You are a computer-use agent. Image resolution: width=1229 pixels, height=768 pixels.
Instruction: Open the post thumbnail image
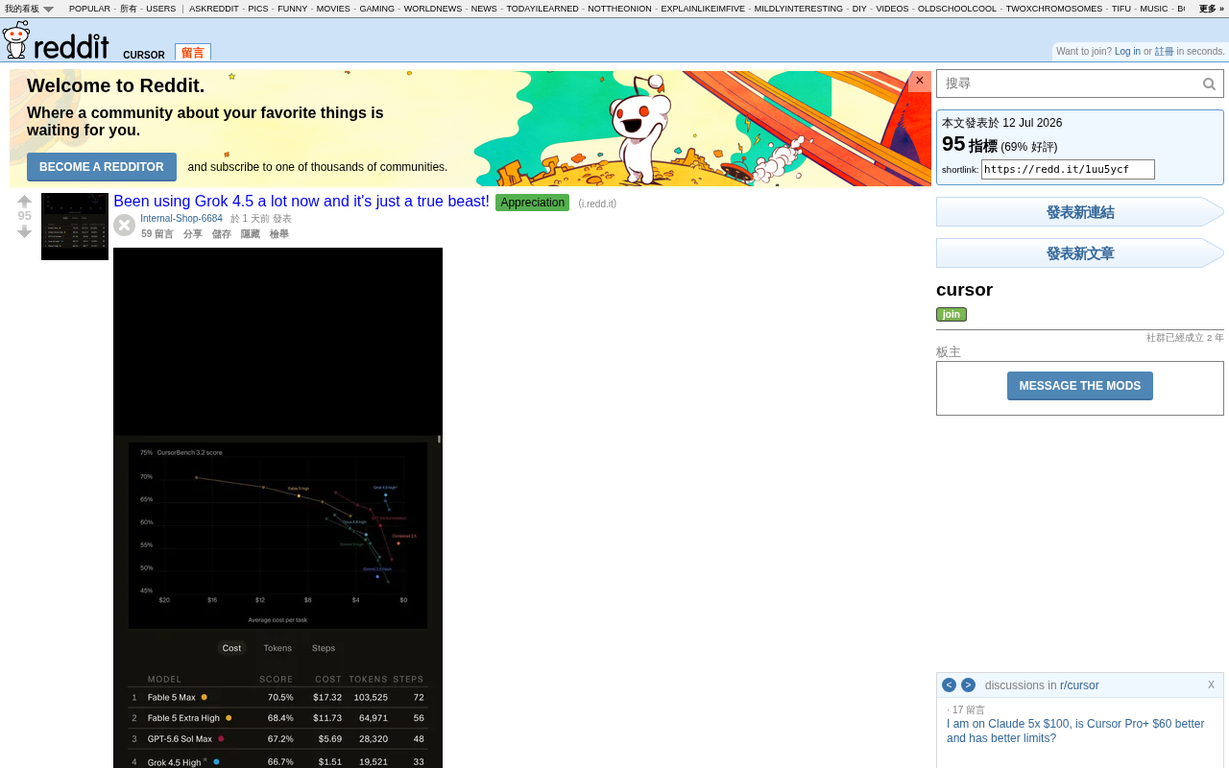[x=75, y=227]
